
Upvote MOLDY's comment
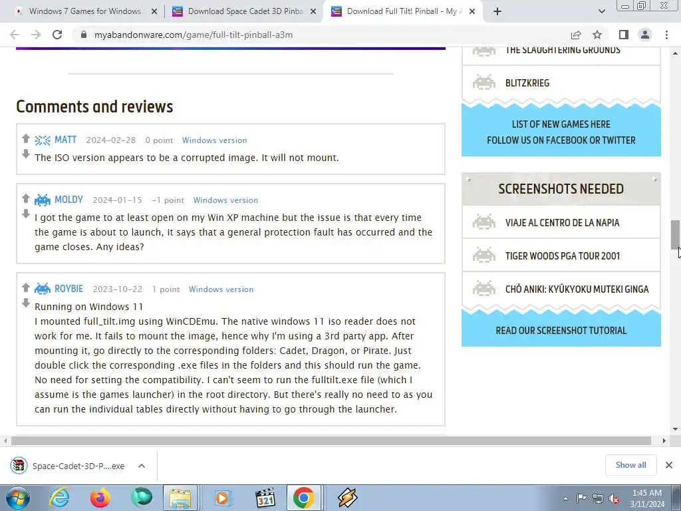coord(26,198)
